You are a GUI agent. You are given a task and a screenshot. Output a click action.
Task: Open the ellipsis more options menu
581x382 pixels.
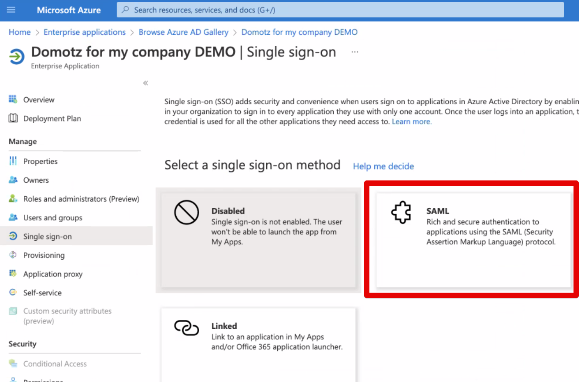[354, 51]
